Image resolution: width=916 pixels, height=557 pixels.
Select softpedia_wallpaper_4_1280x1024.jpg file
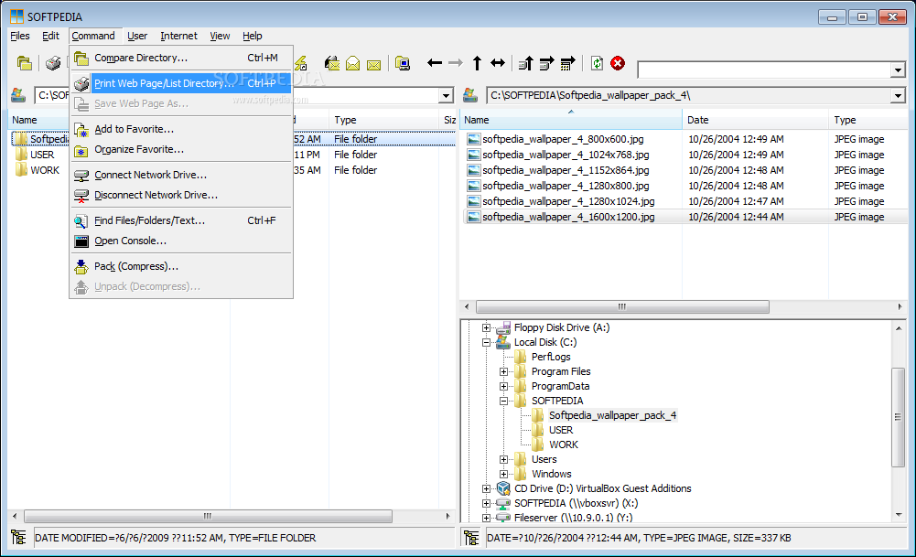click(x=568, y=201)
